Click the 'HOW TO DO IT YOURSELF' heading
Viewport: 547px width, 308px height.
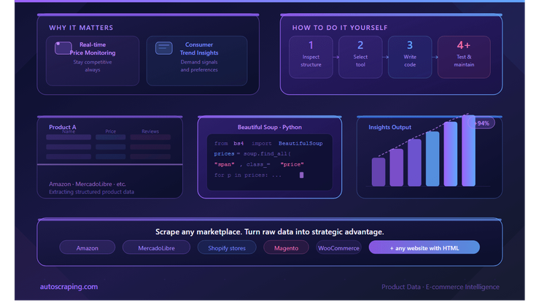click(340, 28)
